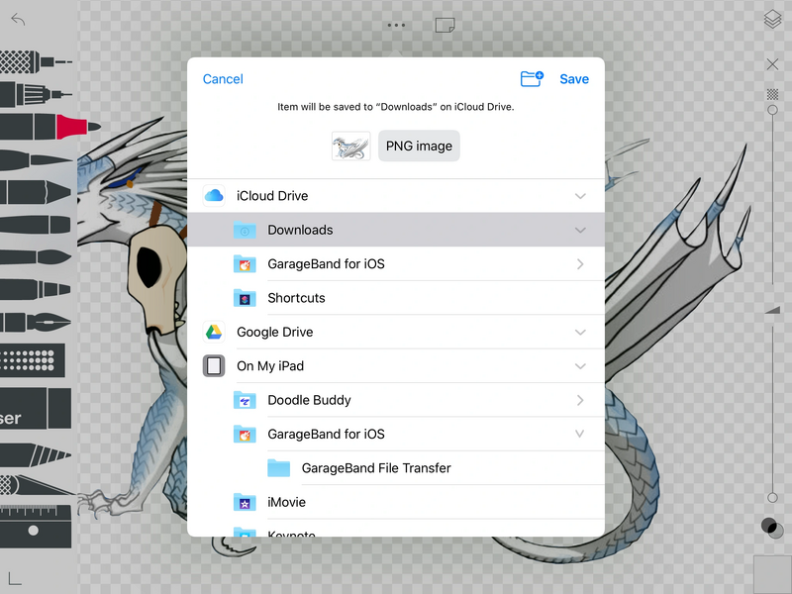This screenshot has width=792, height=594.
Task: Tap the new folder icon
Action: (x=532, y=79)
